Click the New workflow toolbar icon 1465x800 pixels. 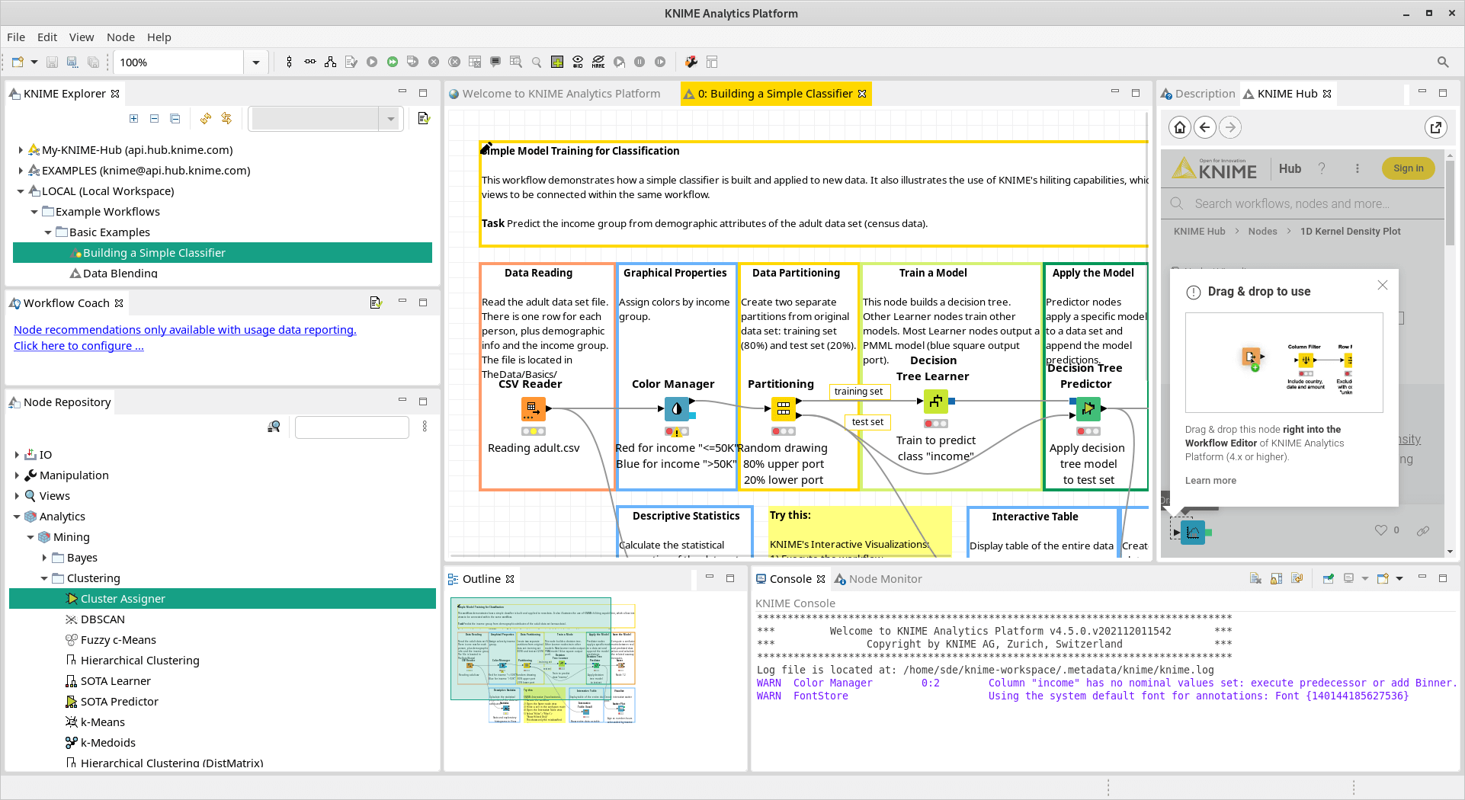click(x=18, y=62)
